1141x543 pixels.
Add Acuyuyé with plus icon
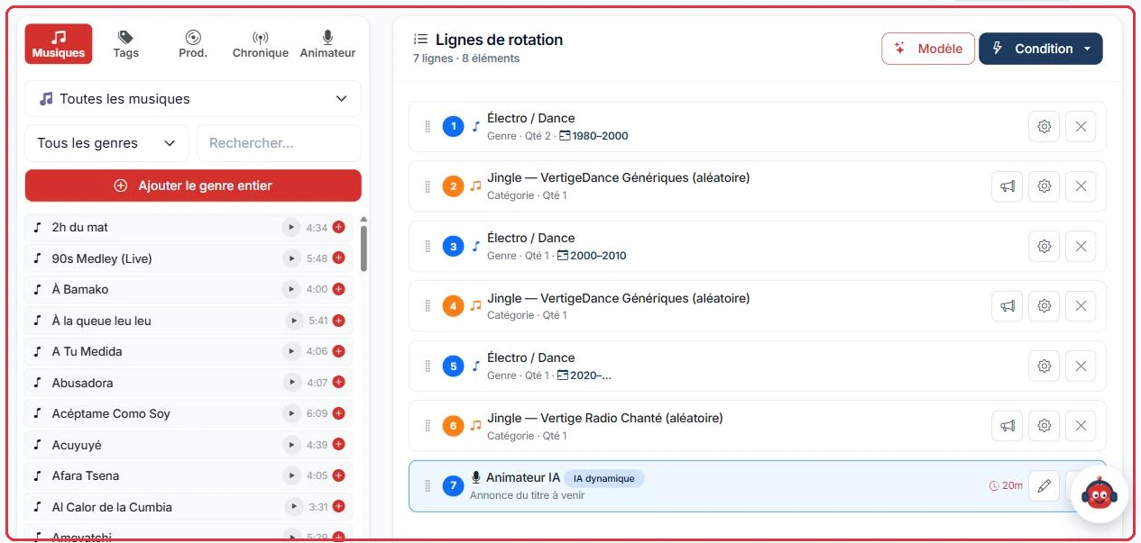tap(339, 445)
